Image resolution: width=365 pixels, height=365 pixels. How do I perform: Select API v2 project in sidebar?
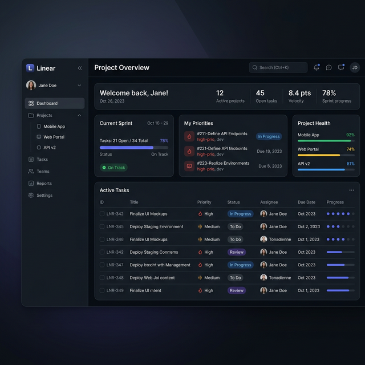(x=50, y=147)
